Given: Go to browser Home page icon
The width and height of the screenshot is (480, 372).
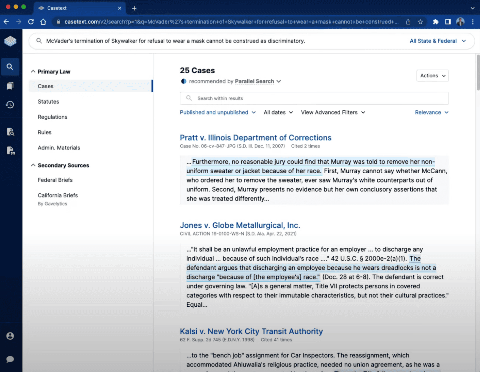Looking at the screenshot, I should 43,22.
